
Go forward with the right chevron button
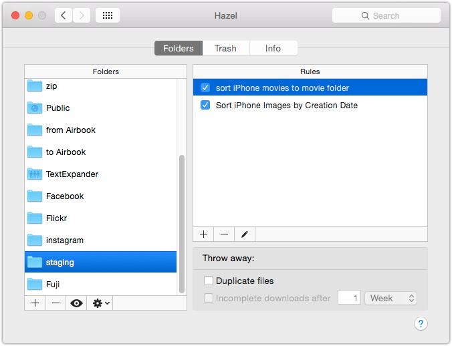point(82,15)
